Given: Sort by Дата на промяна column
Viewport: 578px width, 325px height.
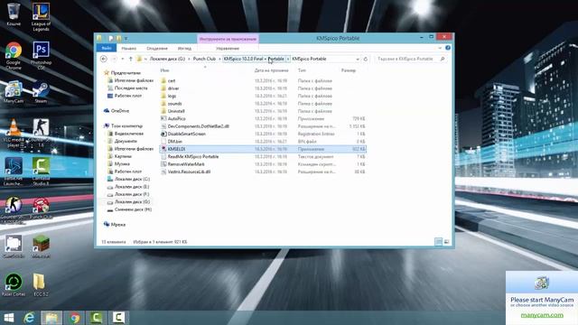Looking at the screenshot, I should [271, 70].
